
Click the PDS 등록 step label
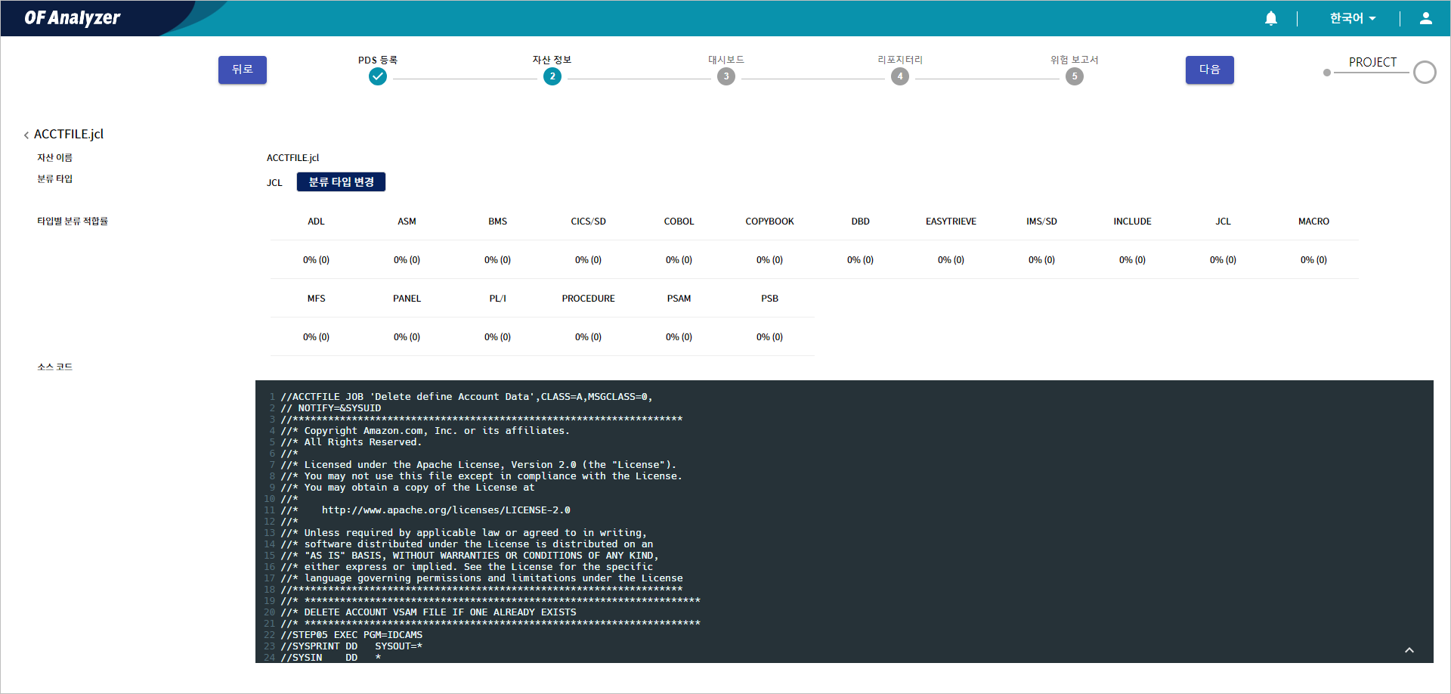378,60
